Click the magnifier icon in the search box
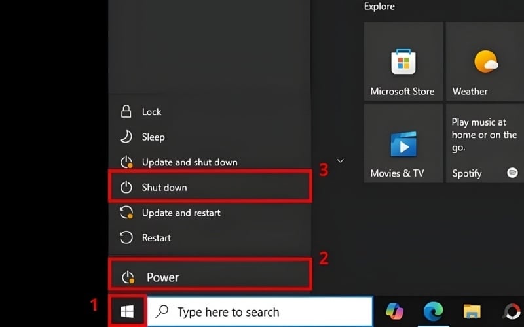Screen dimensions: 524x327 click(162, 312)
